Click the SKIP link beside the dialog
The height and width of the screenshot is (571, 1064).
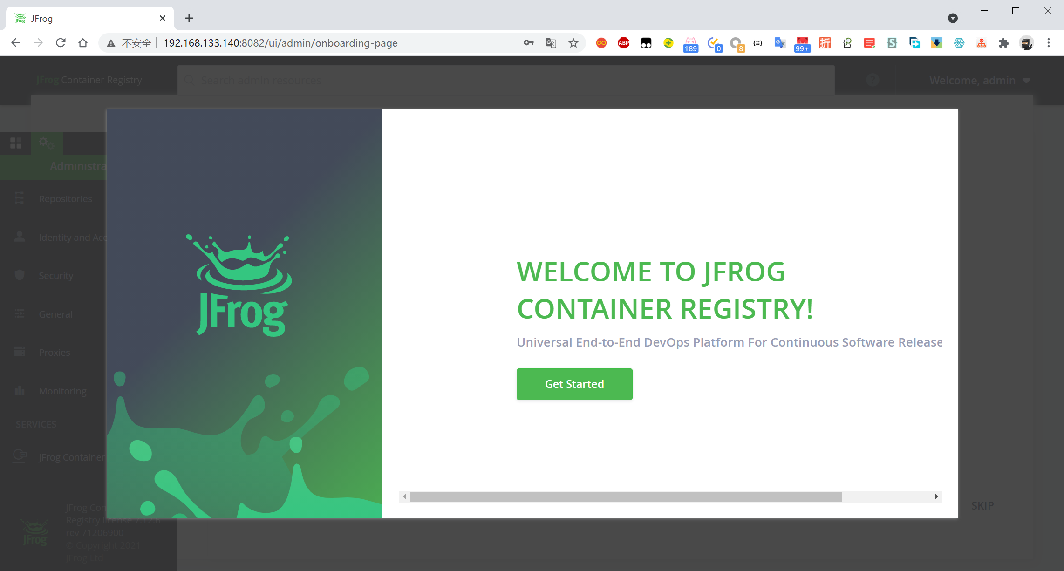click(x=982, y=505)
